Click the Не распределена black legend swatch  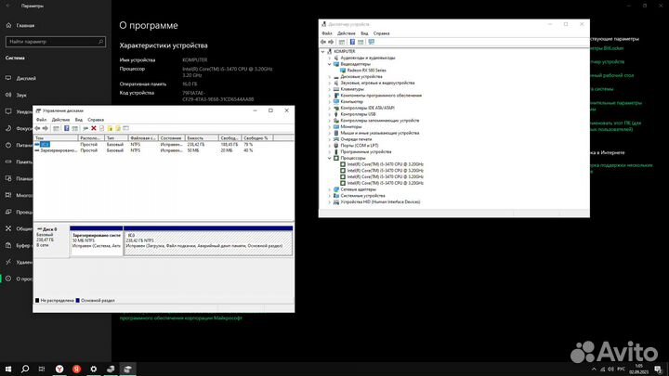pos(37,301)
